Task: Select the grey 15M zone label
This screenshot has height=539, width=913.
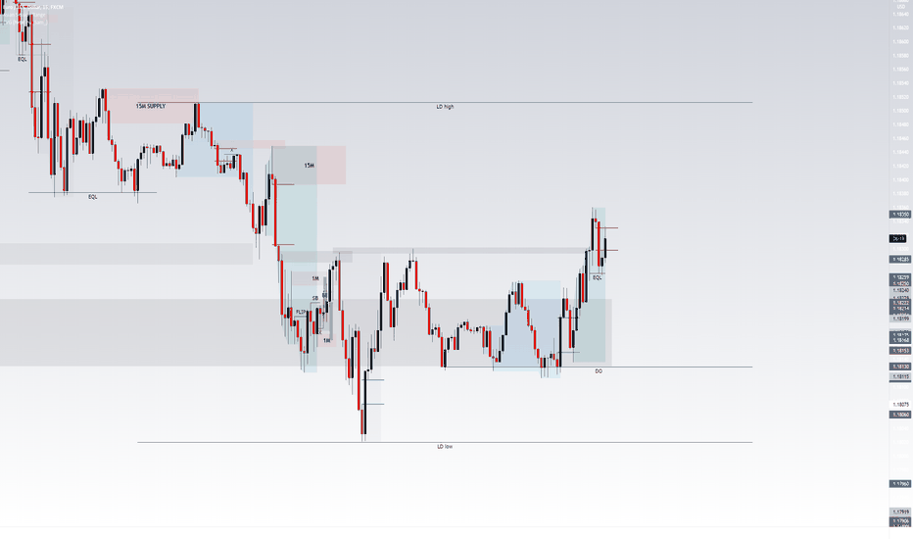Action: point(310,166)
